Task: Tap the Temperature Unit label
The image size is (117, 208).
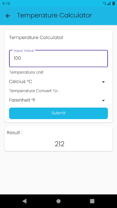Action: [x=26, y=72]
